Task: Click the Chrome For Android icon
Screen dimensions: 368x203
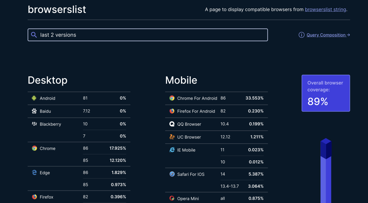Action: click(172, 98)
